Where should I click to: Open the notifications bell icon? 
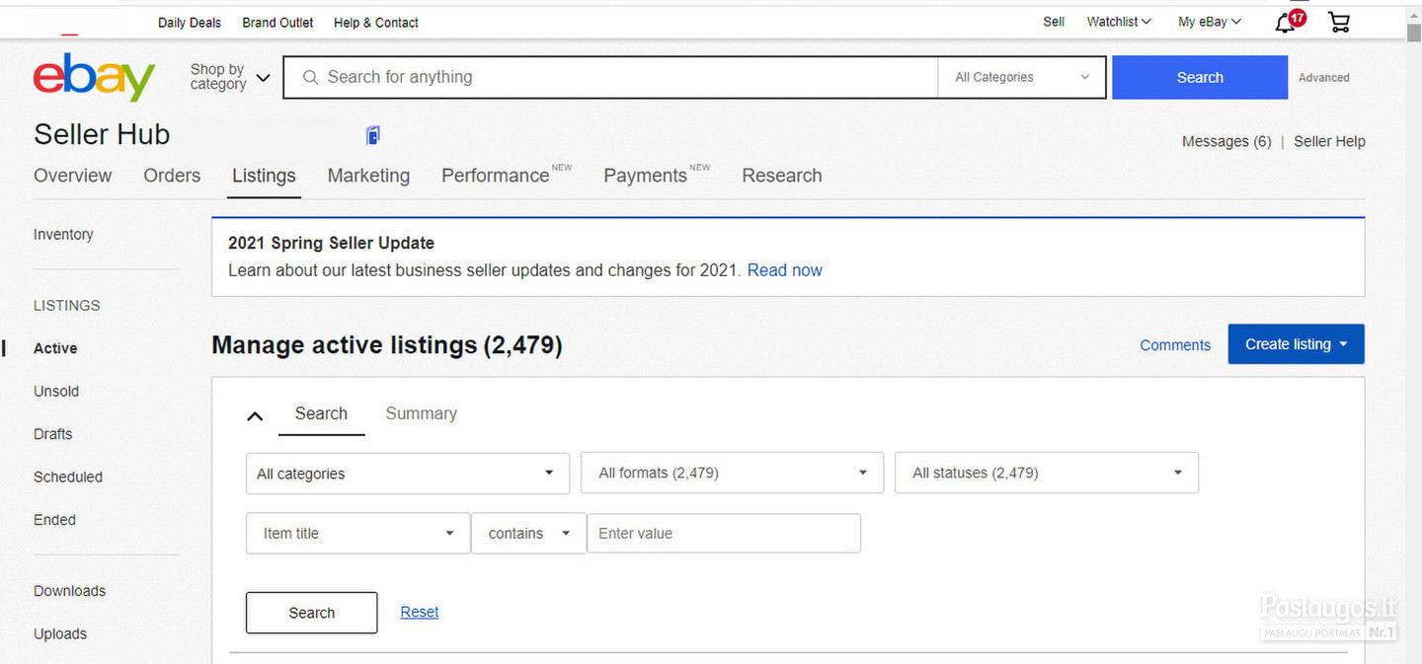pyautogui.click(x=1287, y=22)
